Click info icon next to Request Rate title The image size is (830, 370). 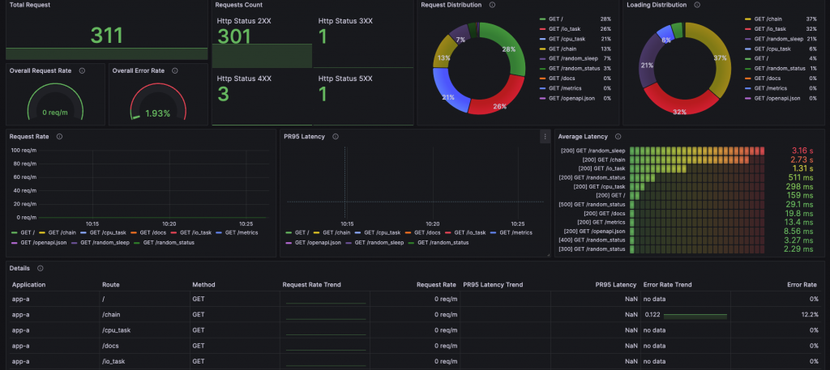pyautogui.click(x=59, y=136)
